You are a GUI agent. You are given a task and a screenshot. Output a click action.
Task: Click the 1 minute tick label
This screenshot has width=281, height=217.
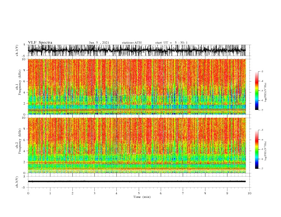click(x=50, y=193)
